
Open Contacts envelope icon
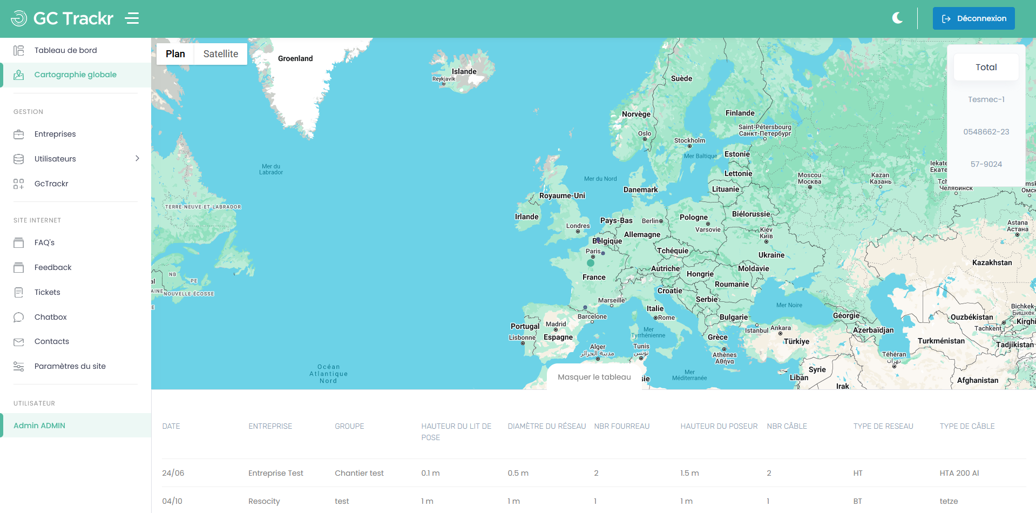(19, 342)
